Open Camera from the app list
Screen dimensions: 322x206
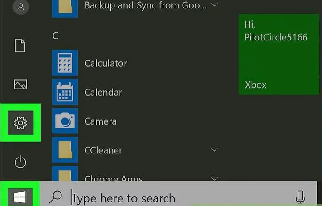click(x=100, y=121)
